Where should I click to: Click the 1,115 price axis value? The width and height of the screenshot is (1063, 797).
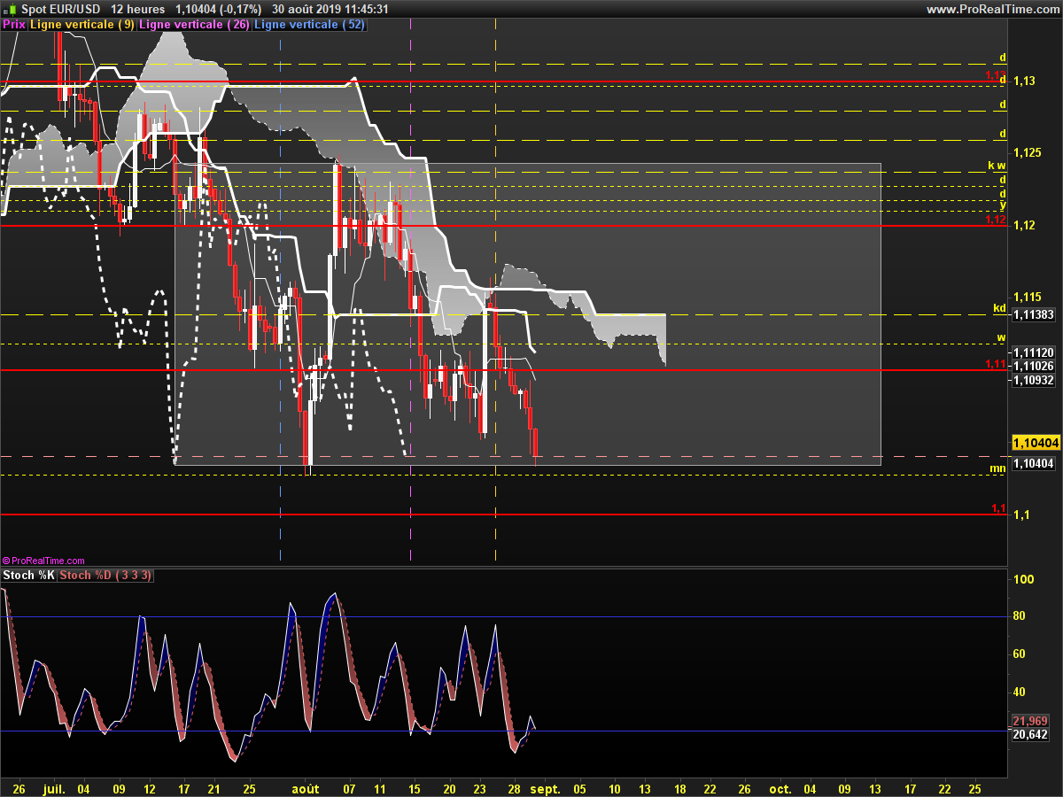click(x=1027, y=297)
